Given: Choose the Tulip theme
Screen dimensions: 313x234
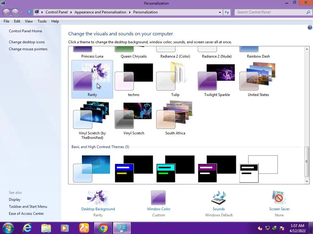Looking at the screenshot, I should 175,79.
